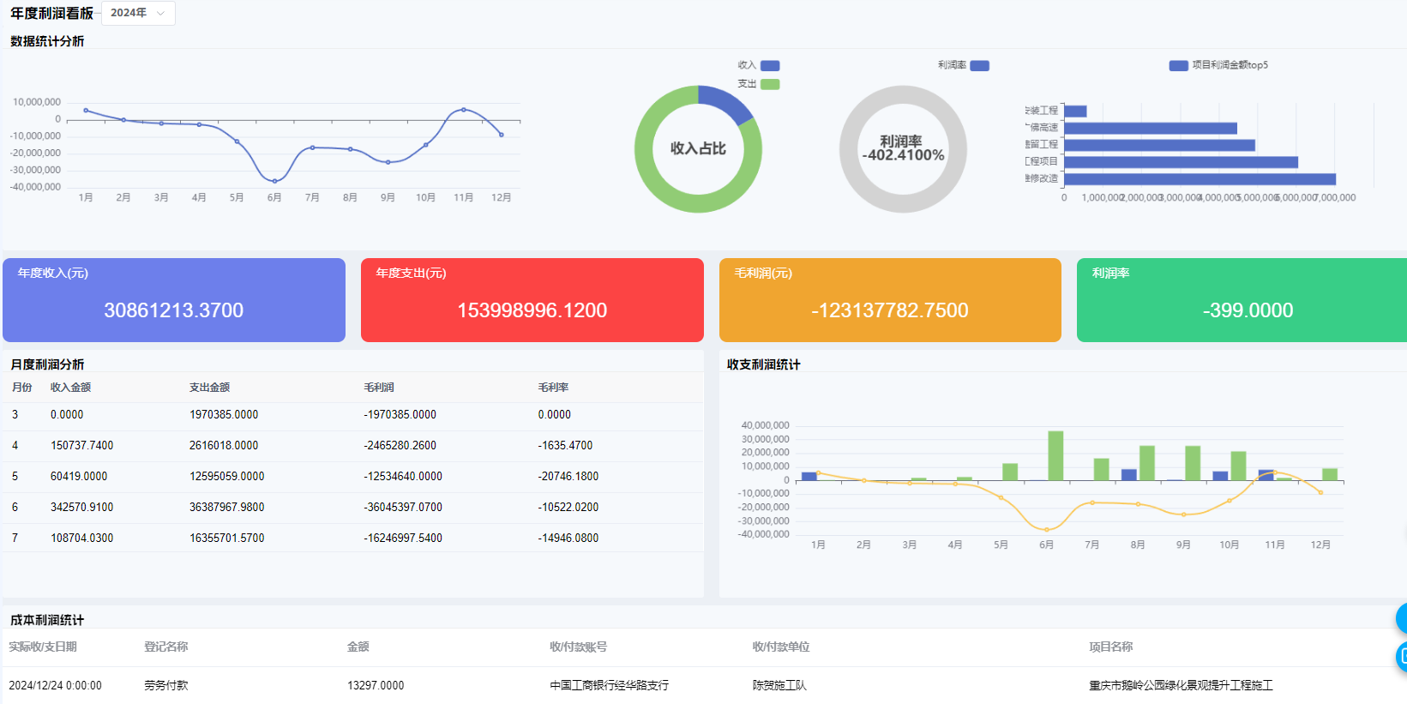Click the upper blue floating circle button

tap(1401, 618)
